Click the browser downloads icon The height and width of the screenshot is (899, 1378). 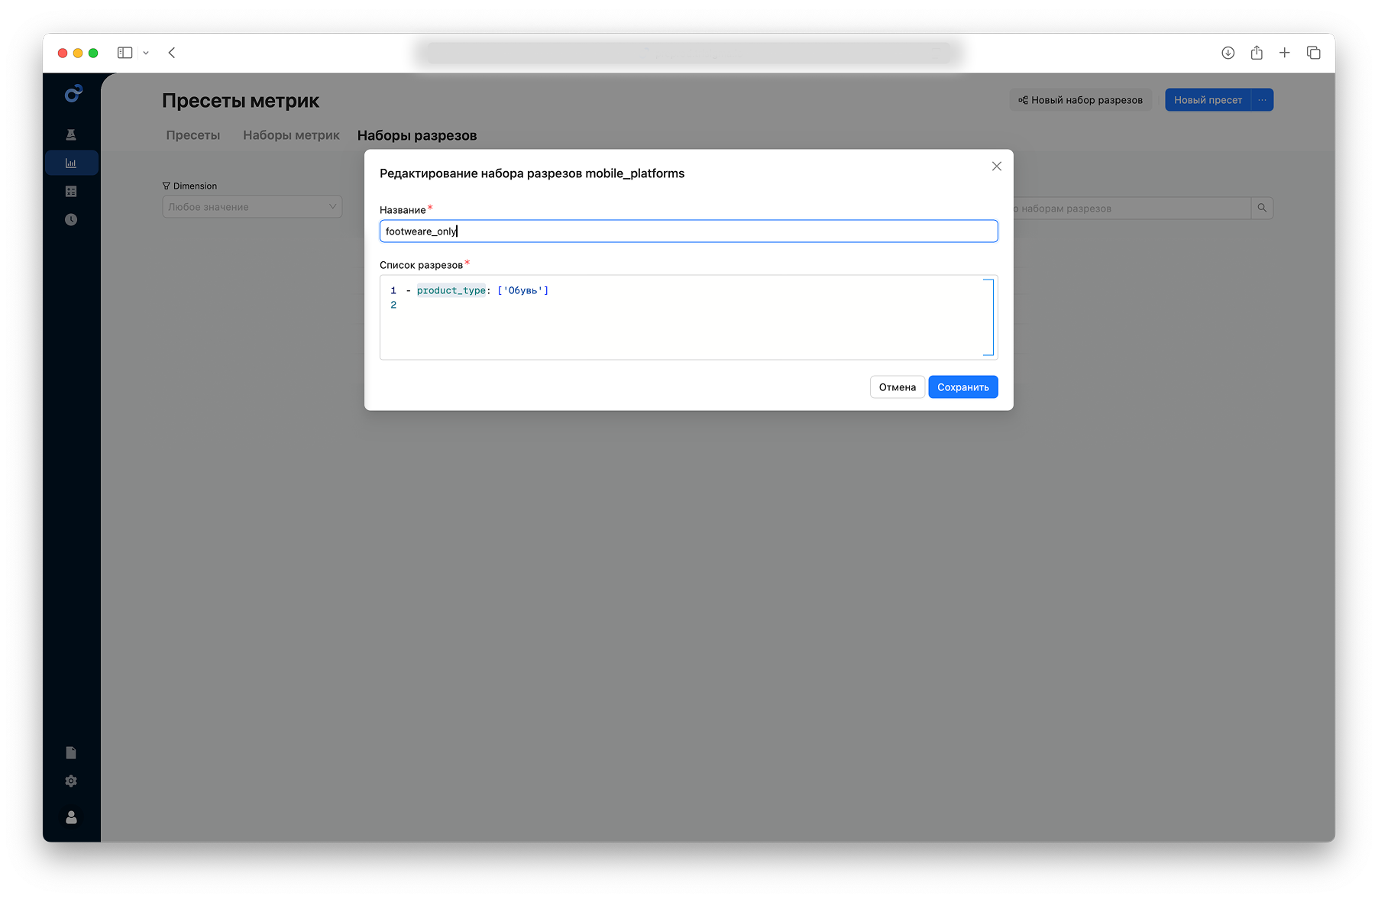[1228, 53]
